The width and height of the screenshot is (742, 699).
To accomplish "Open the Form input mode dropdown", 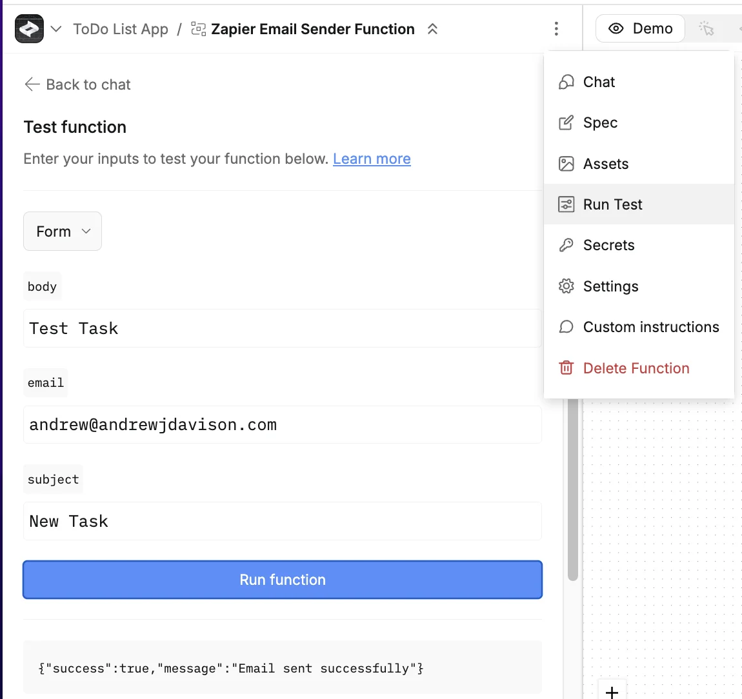I will click(x=63, y=231).
